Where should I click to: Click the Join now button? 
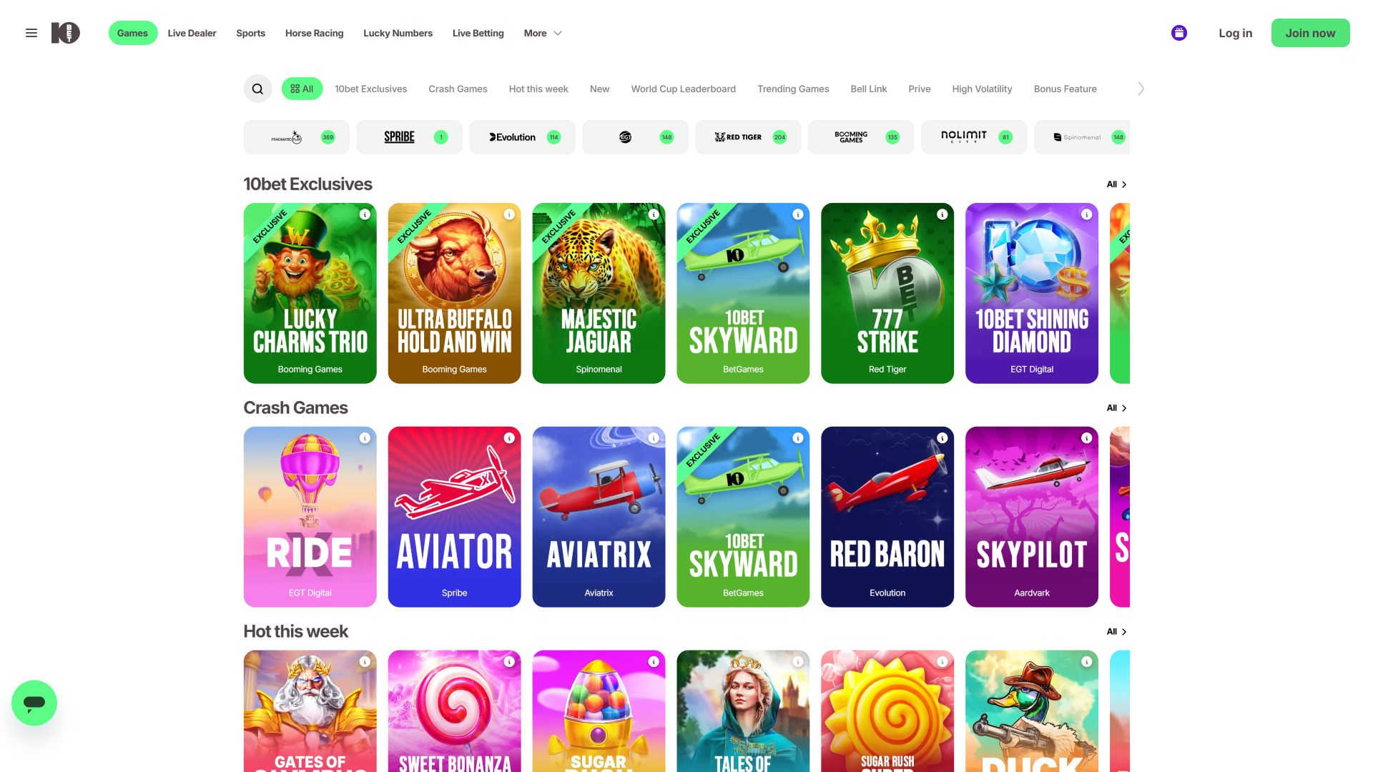click(1310, 33)
